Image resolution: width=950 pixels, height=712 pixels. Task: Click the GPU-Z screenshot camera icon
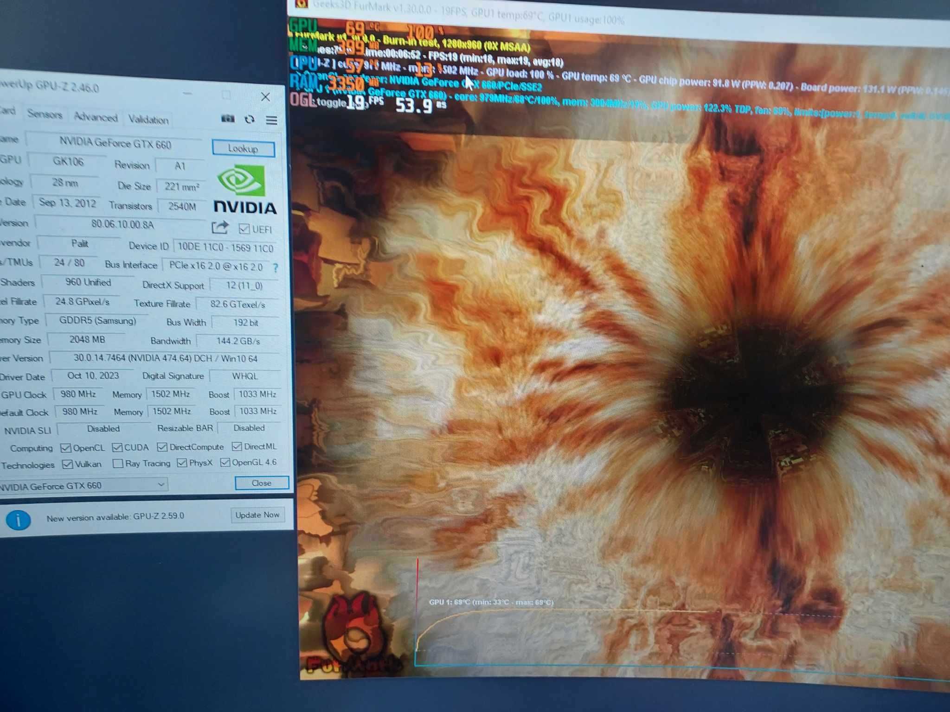[x=228, y=119]
